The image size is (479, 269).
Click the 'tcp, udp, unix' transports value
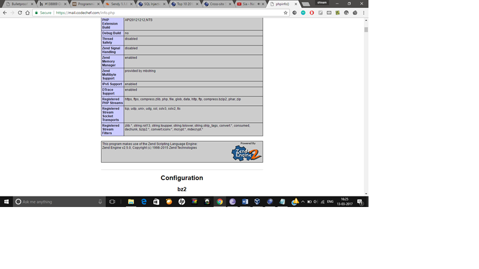coord(153,109)
